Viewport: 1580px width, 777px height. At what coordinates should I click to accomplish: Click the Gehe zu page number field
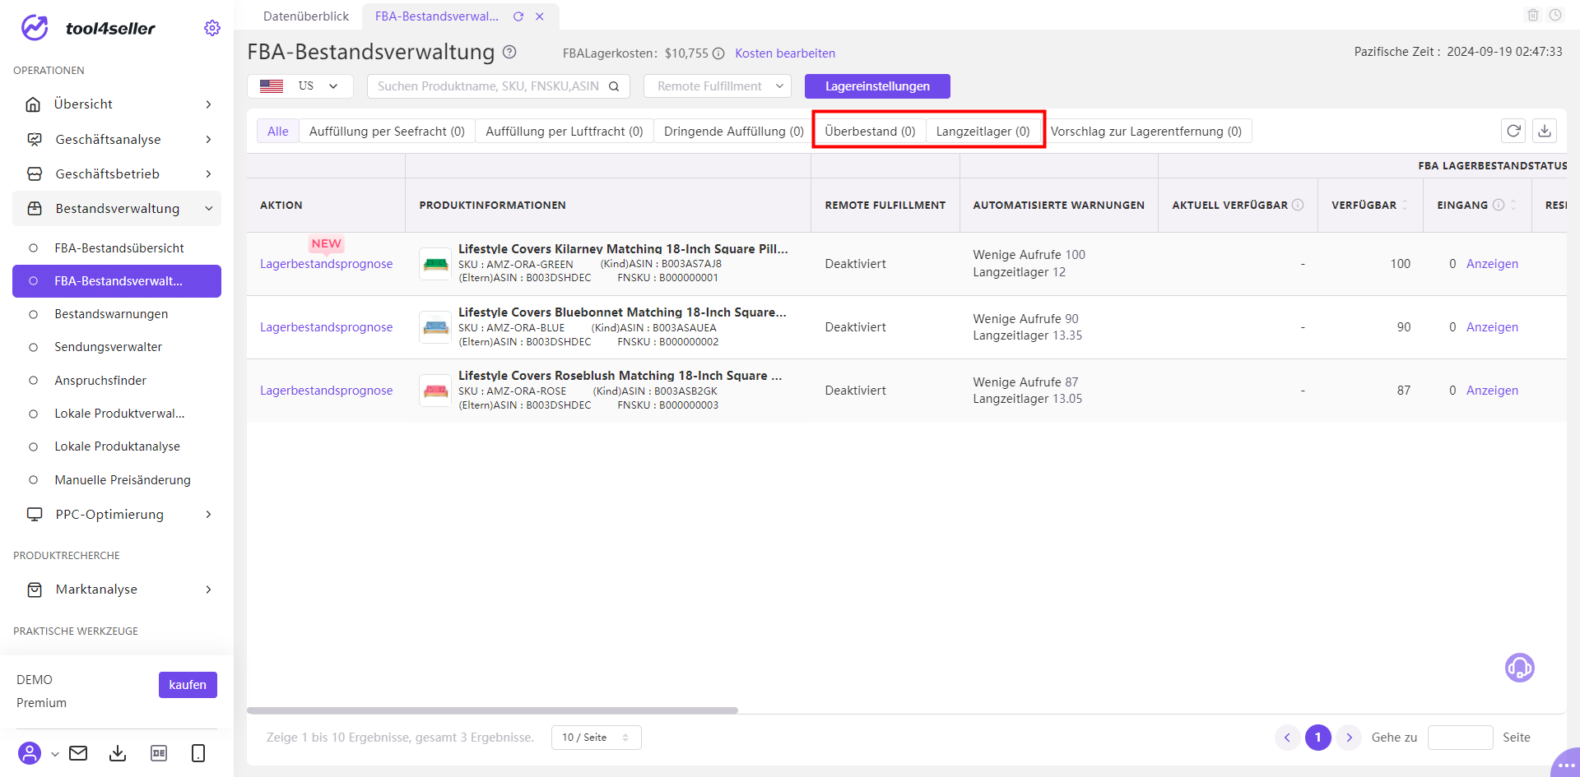tap(1460, 738)
